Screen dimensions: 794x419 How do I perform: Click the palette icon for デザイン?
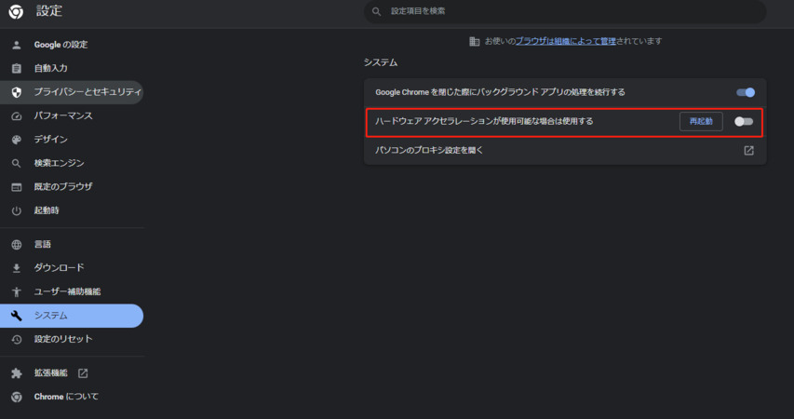[x=16, y=140]
